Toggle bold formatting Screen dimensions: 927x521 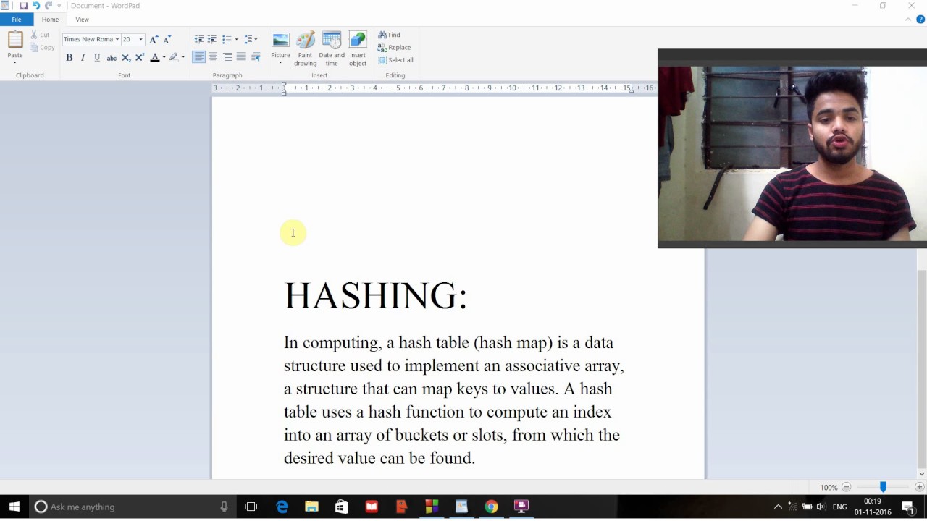(70, 57)
